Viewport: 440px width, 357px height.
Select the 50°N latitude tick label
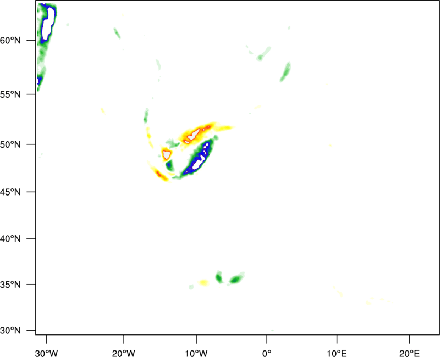pyautogui.click(x=10, y=144)
